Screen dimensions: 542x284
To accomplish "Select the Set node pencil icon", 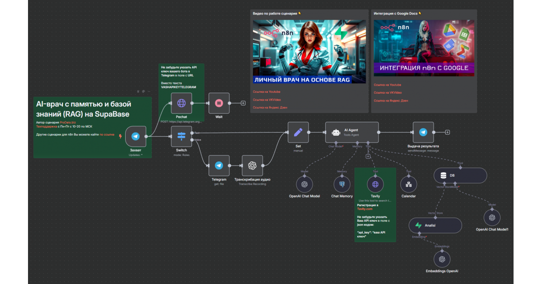I will [298, 133].
